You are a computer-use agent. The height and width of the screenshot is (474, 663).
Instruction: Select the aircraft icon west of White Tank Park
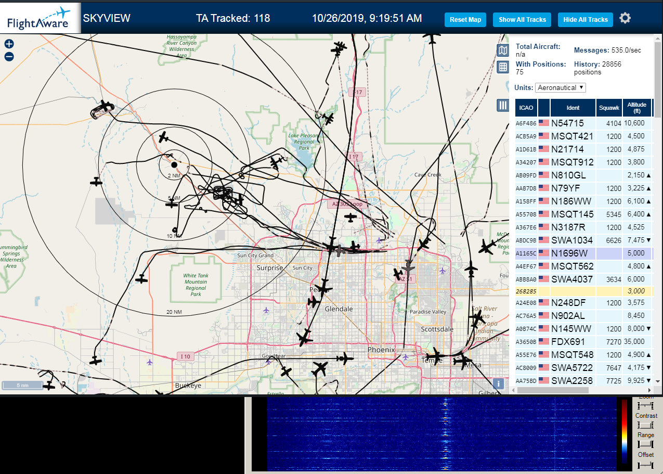[x=141, y=279]
